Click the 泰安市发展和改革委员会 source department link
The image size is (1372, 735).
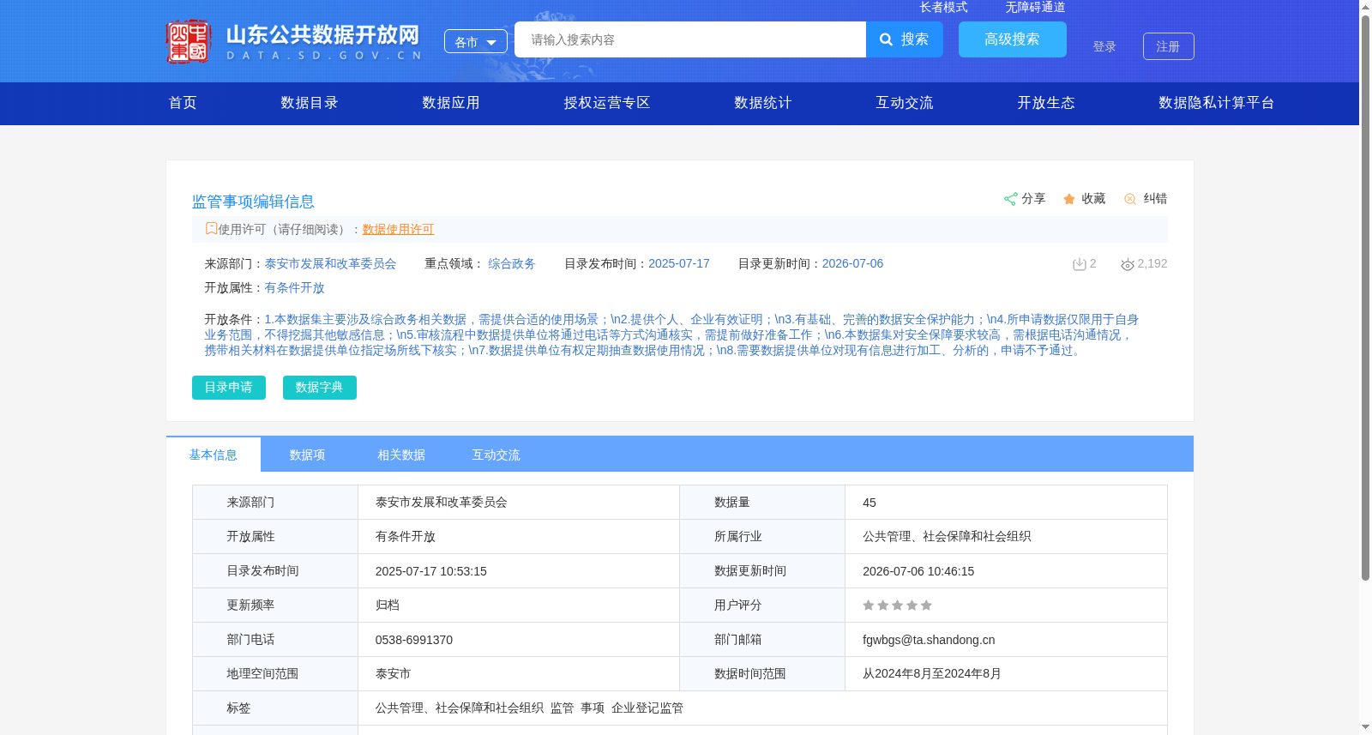[x=330, y=264]
